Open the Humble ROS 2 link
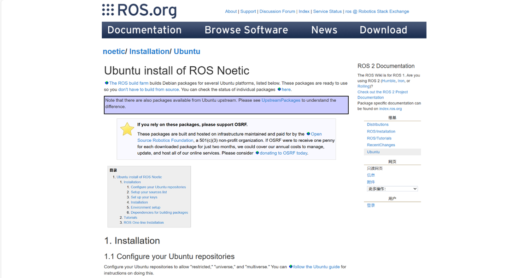Image resolution: width=515 pixels, height=278 pixels. (x=388, y=81)
